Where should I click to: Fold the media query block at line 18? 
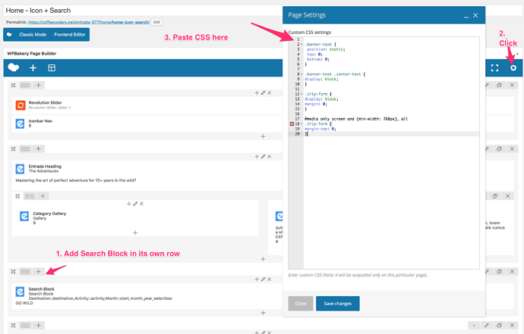coord(301,123)
